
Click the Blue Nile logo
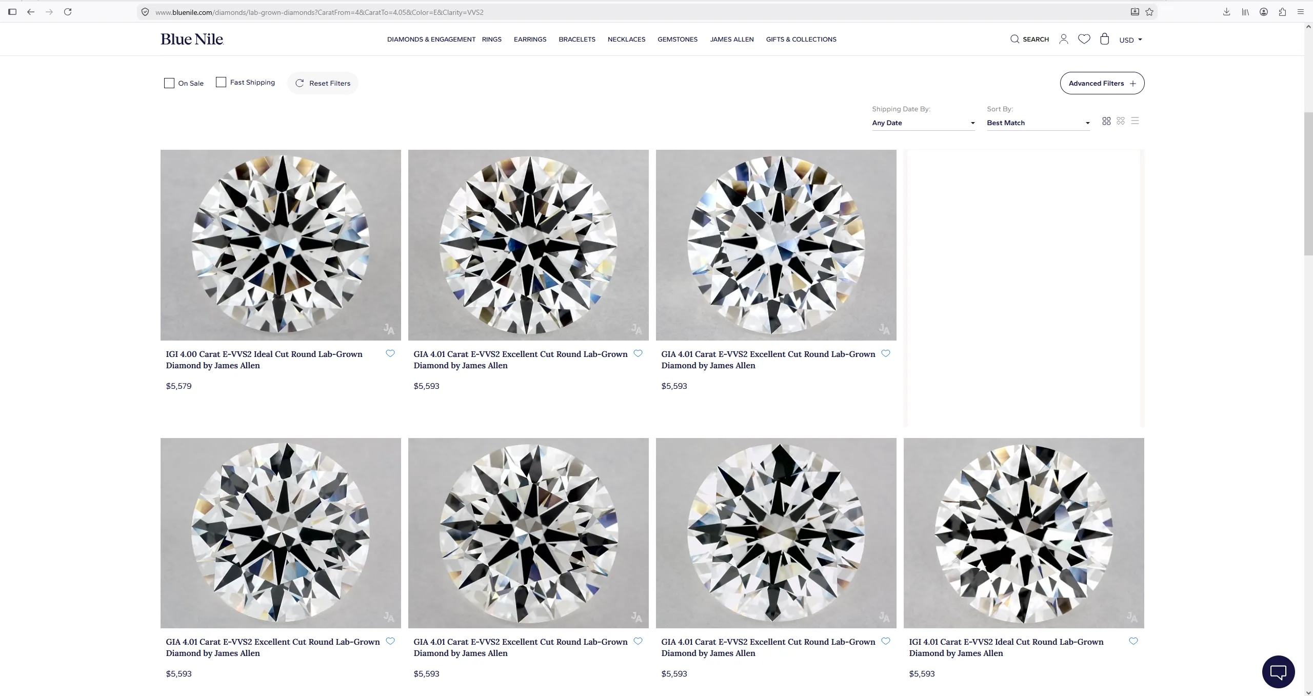[x=192, y=39]
